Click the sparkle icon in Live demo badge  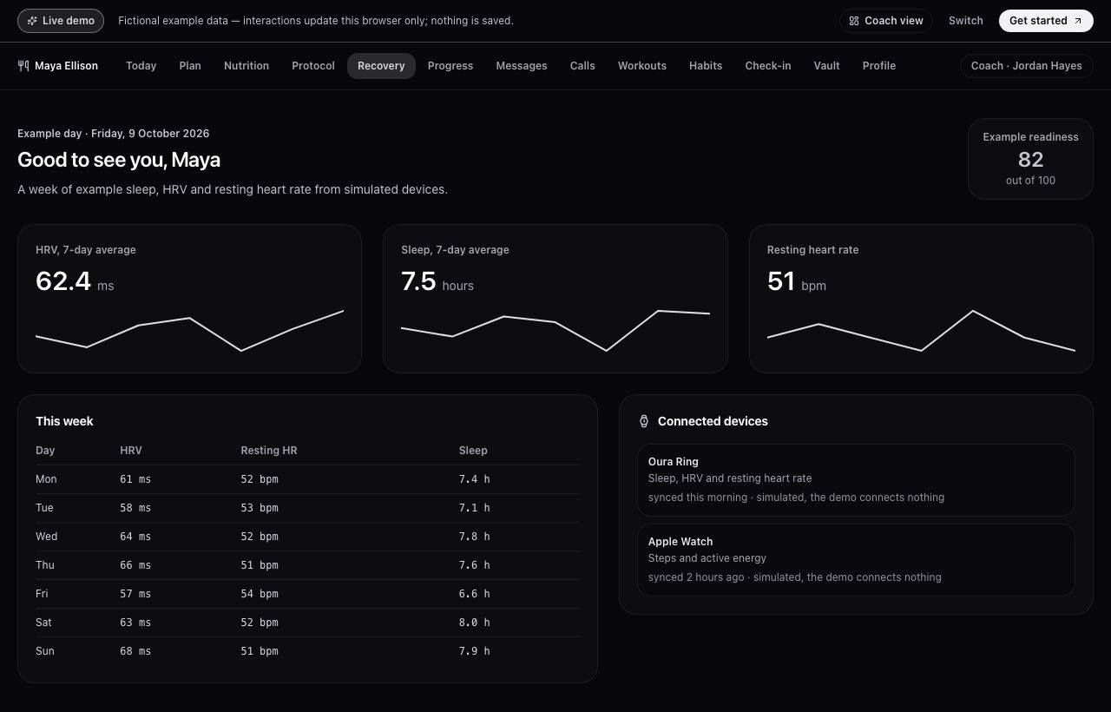click(x=32, y=21)
